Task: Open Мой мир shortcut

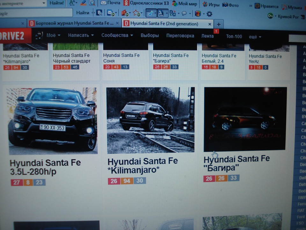Action: point(185,4)
